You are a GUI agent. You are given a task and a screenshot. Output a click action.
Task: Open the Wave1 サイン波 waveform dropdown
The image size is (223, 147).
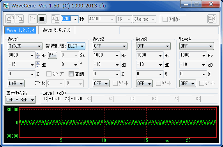tap(25, 46)
